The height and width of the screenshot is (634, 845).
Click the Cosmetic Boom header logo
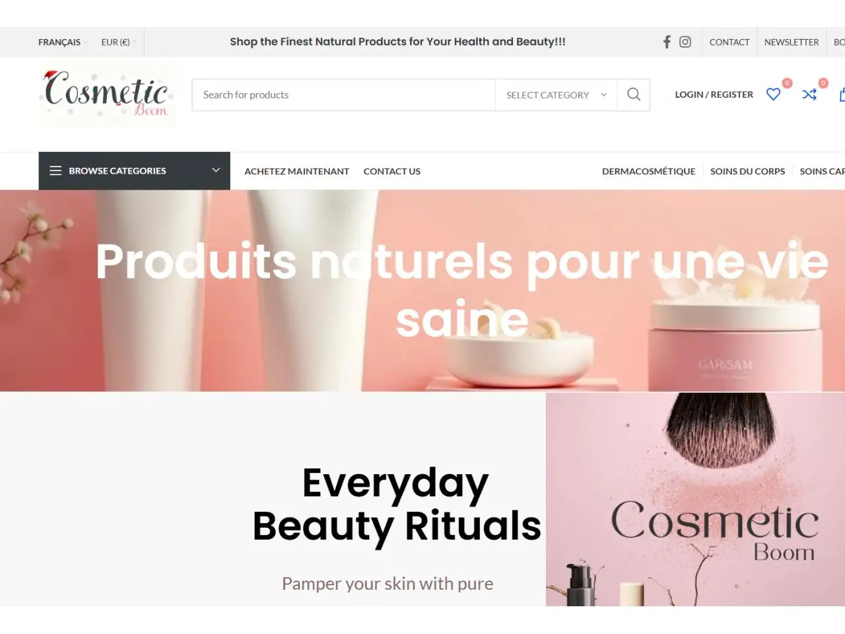107,94
